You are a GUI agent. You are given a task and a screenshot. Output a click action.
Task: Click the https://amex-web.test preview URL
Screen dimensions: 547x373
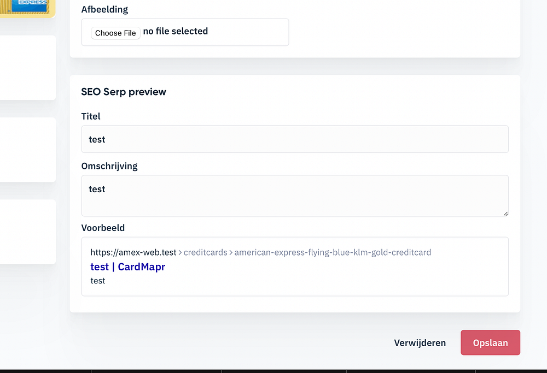click(133, 252)
